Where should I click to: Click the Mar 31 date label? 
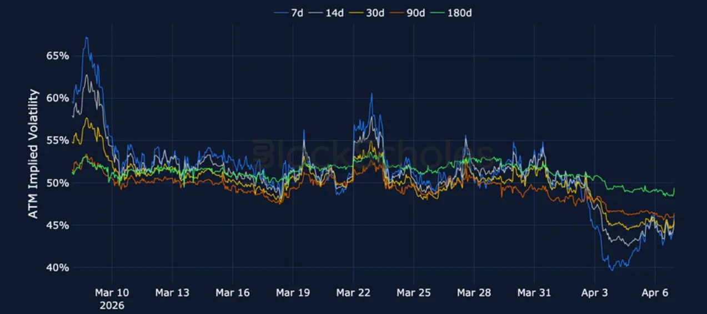click(534, 293)
